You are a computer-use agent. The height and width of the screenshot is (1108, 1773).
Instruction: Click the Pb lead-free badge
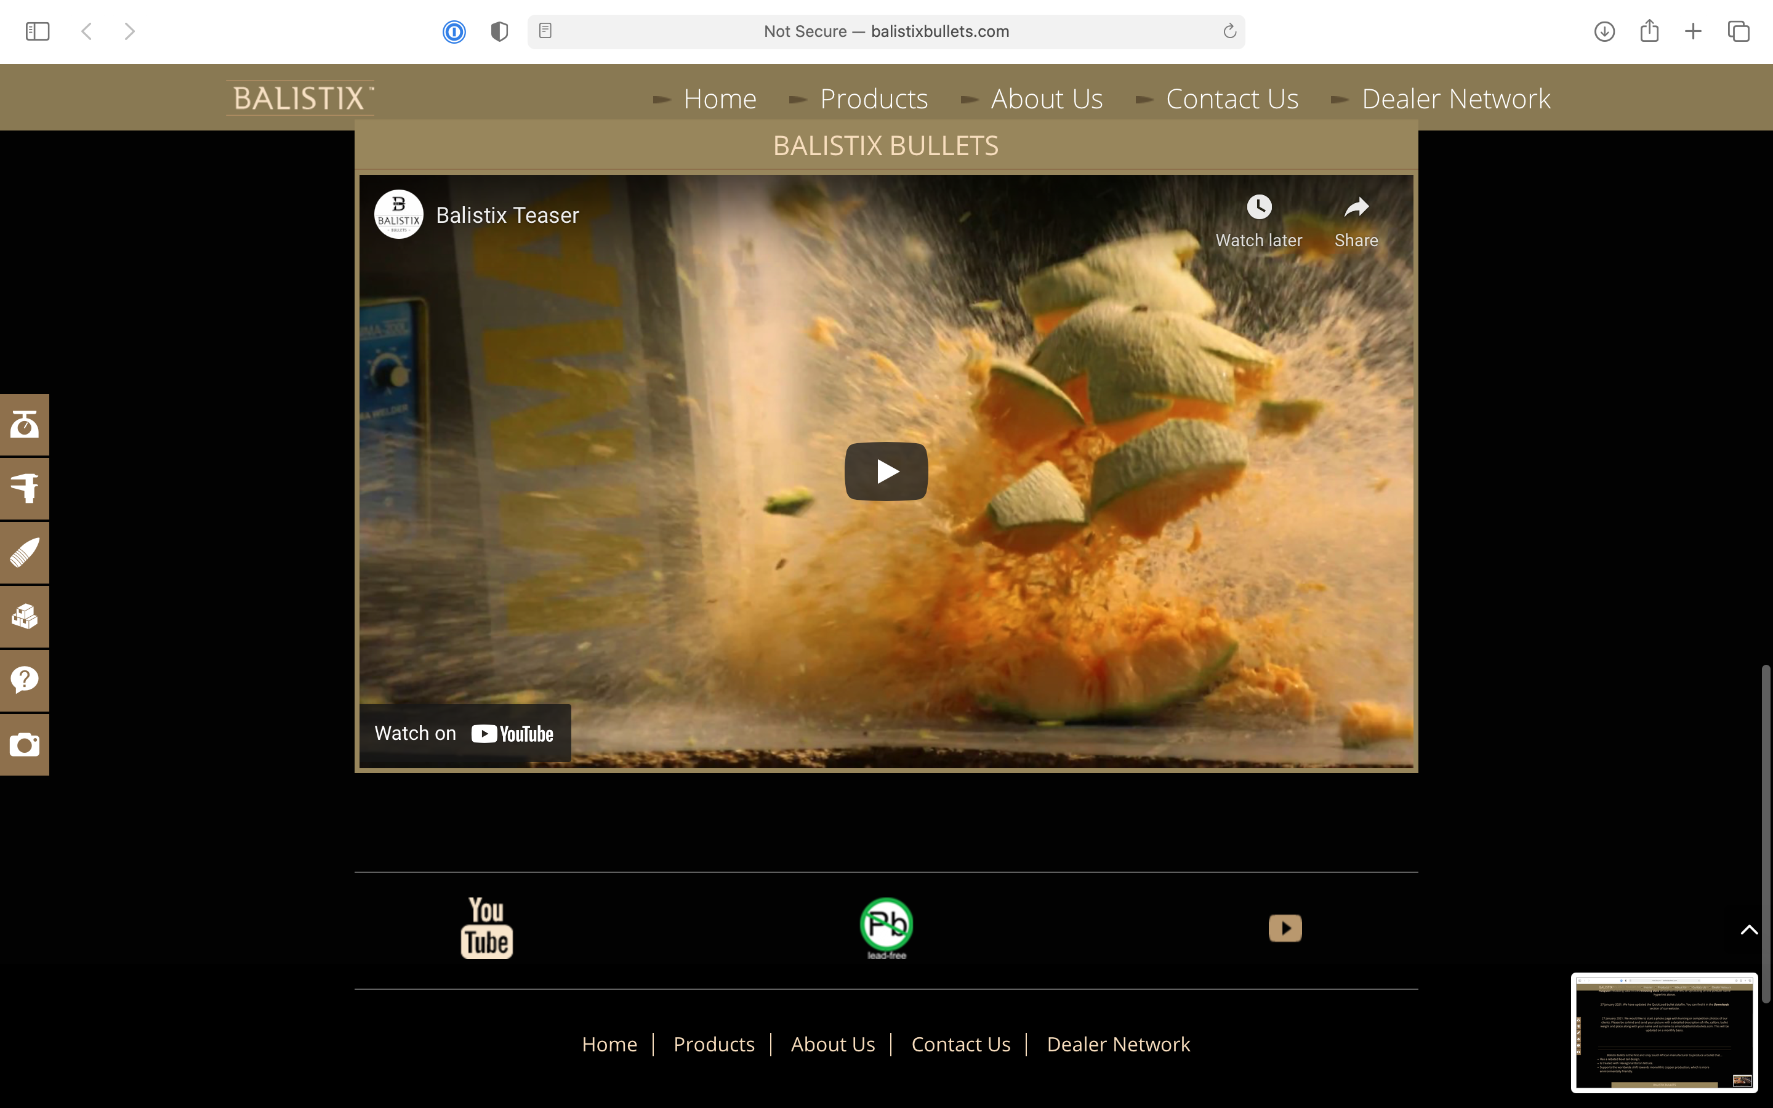[886, 928]
